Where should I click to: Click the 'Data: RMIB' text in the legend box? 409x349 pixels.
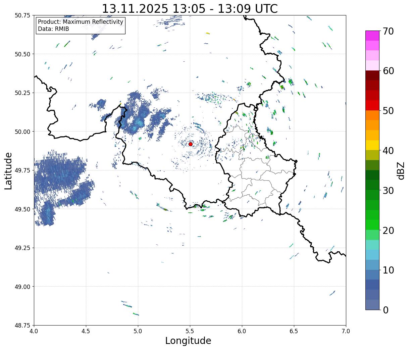coord(53,29)
